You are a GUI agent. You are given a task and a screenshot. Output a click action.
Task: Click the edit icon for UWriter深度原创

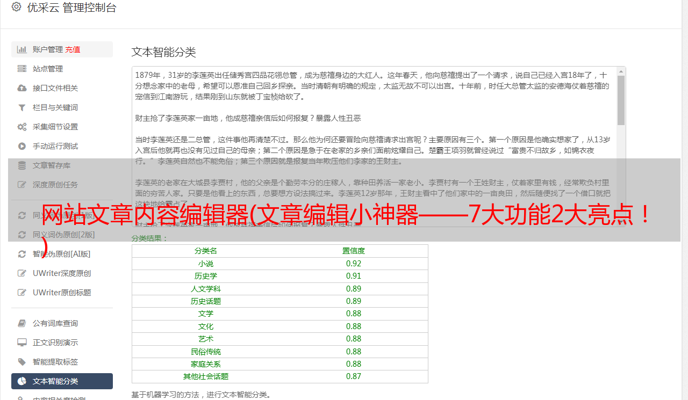click(x=22, y=273)
